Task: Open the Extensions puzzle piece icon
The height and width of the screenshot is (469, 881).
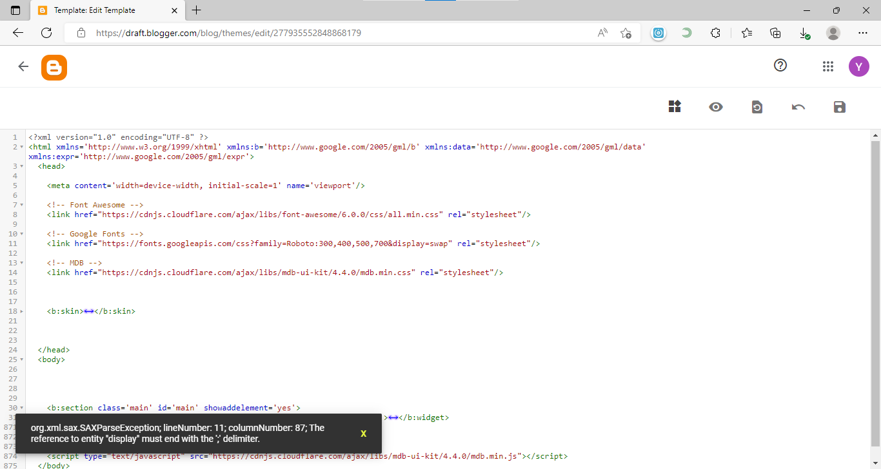Action: tap(715, 33)
